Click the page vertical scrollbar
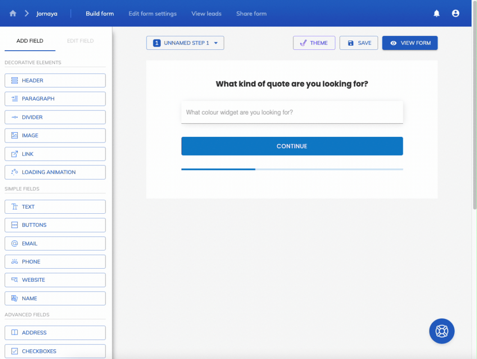The image size is (477, 359). click(475, 105)
